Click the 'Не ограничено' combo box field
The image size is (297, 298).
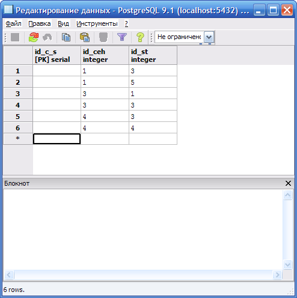pyautogui.click(x=179, y=37)
